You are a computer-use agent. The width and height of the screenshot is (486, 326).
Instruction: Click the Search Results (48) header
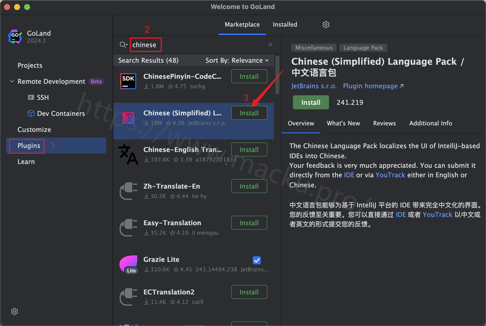click(x=148, y=60)
